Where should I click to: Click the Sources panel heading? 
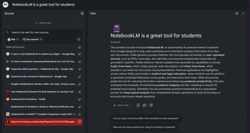click(x=9, y=13)
